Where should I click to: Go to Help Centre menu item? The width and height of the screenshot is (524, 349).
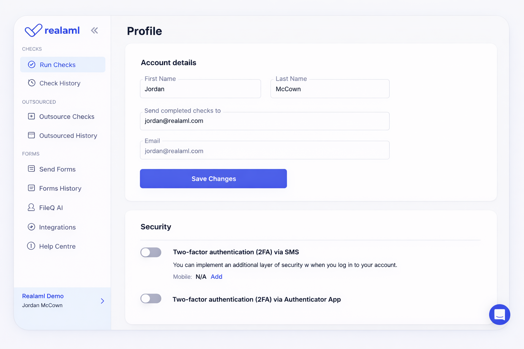coord(57,246)
